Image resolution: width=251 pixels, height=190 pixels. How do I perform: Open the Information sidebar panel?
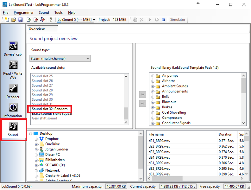click(x=13, y=110)
